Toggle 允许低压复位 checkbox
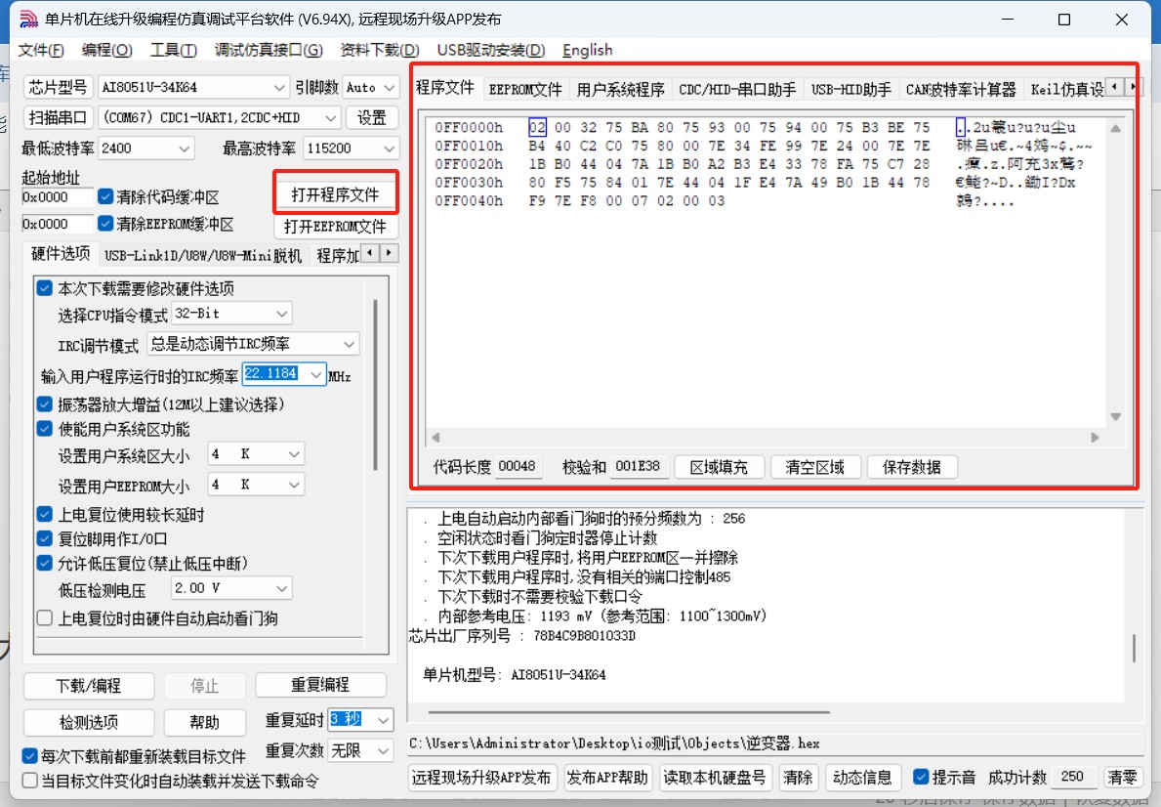 45,563
